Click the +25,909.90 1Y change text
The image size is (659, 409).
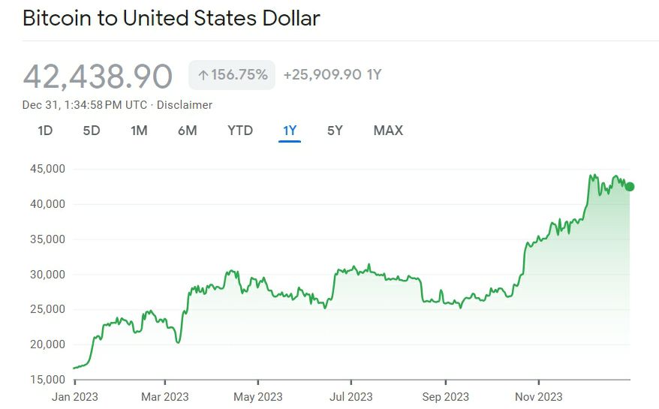[x=333, y=75]
